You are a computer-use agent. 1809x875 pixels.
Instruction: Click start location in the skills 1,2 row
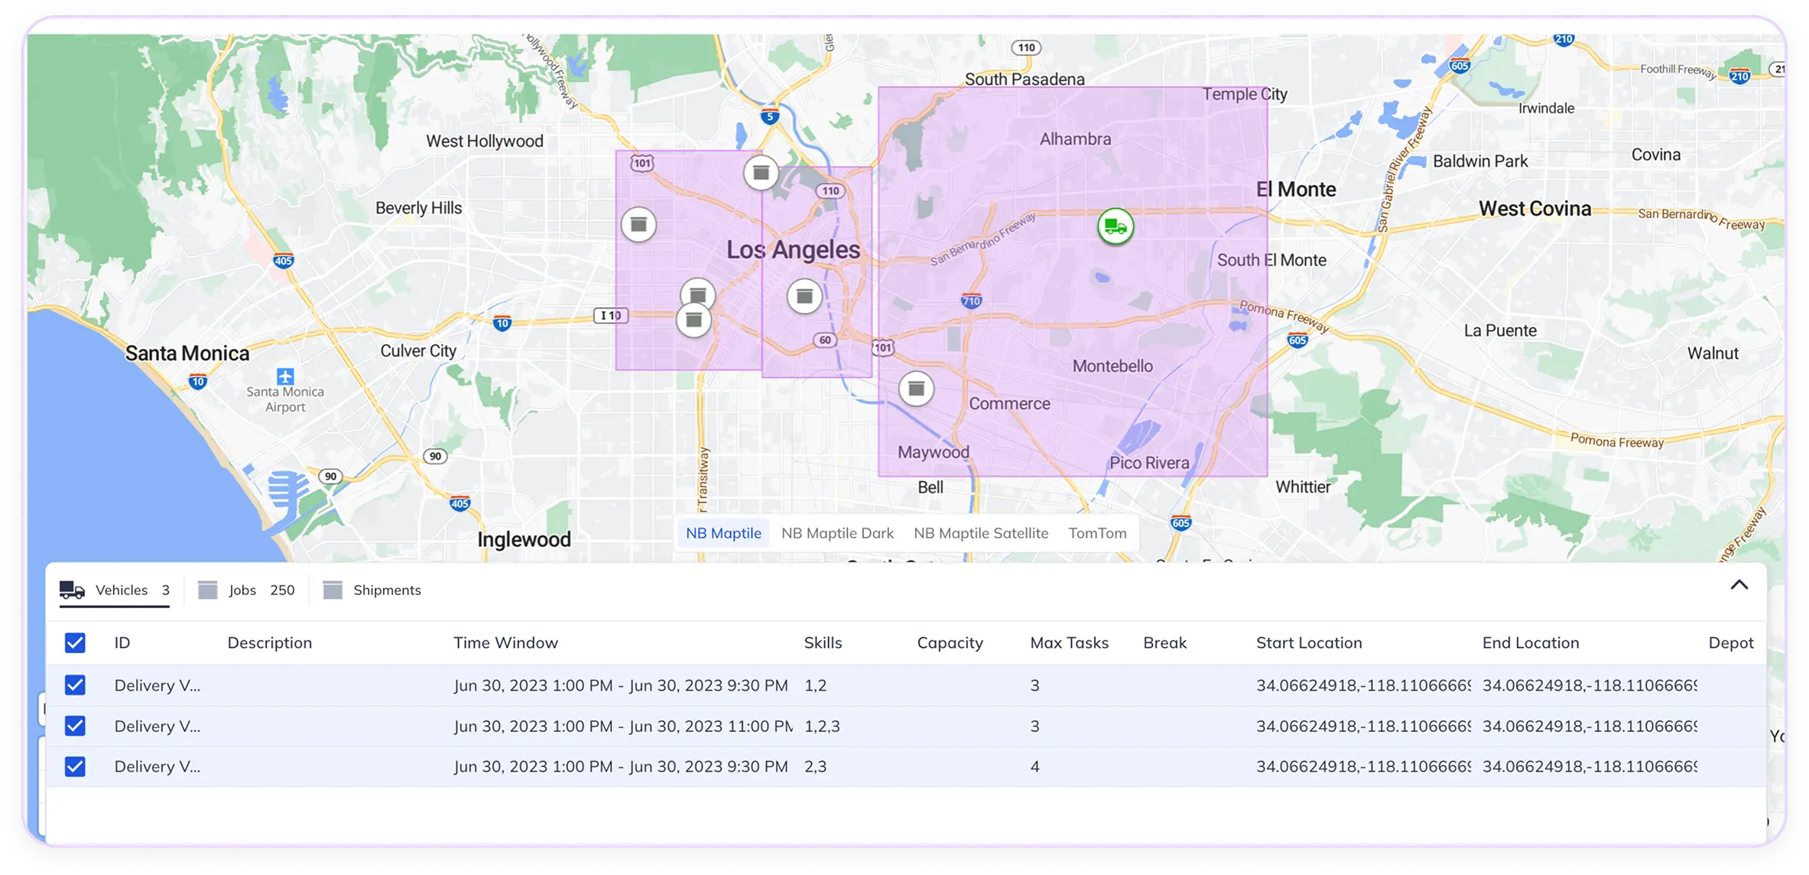[x=1363, y=685]
